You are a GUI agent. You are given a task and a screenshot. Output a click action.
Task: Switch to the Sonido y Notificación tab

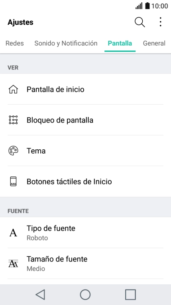(x=66, y=43)
